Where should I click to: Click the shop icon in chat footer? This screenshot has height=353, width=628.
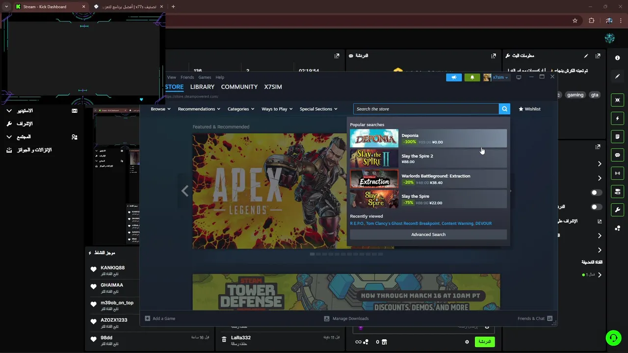point(384,342)
